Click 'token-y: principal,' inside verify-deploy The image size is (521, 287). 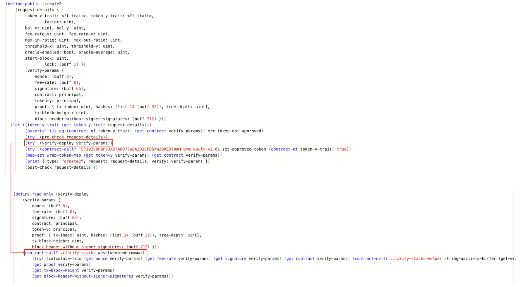[x=54, y=229]
